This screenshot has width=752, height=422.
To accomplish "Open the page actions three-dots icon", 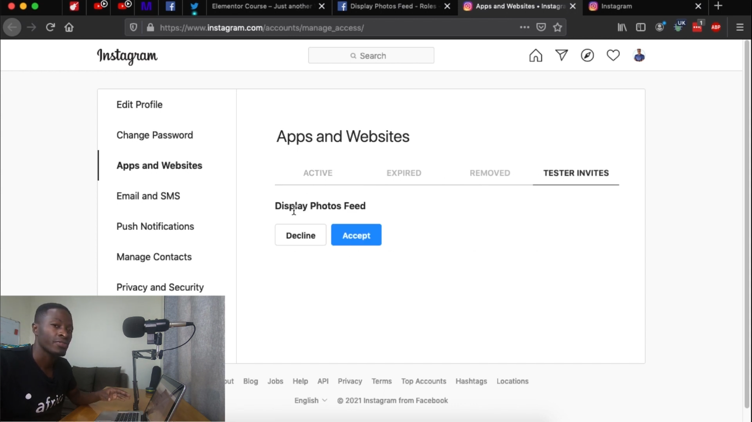I will click(x=525, y=27).
